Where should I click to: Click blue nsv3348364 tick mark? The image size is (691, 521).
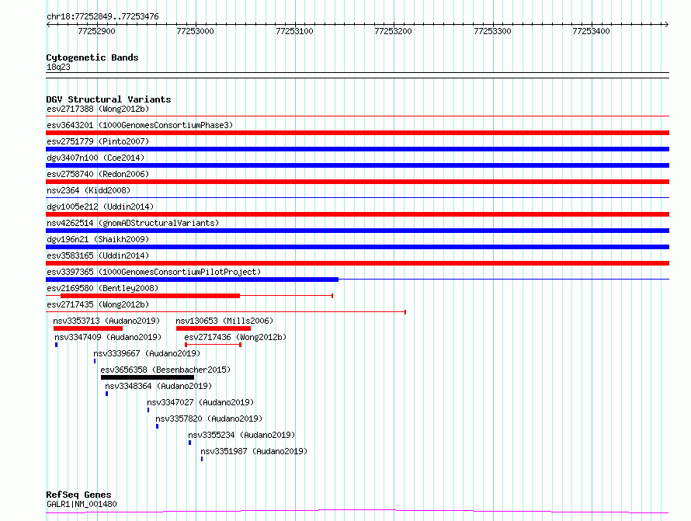point(106,394)
